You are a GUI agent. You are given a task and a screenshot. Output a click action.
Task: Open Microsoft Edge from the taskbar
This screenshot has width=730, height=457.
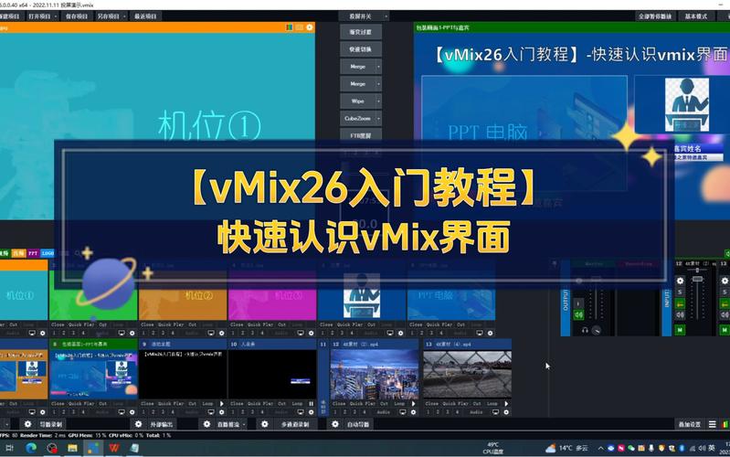coord(31,448)
